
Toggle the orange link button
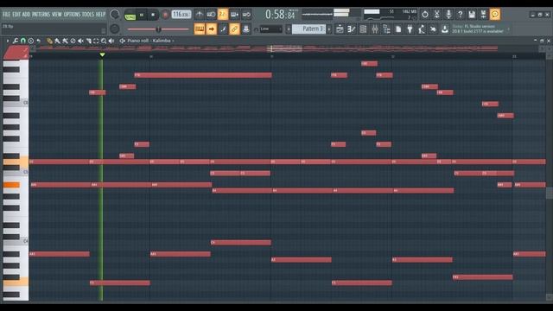click(234, 29)
